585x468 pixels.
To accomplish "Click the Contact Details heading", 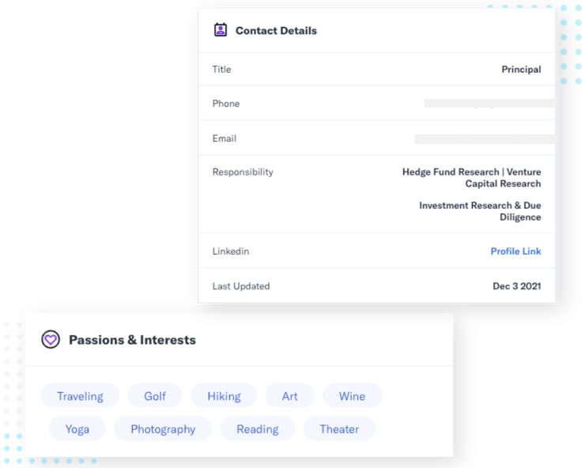I will pyautogui.click(x=276, y=31).
